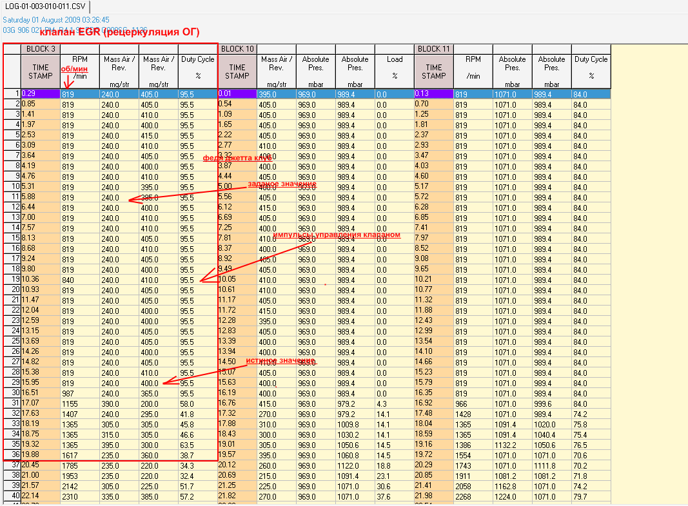
Task: Select Block 11 RPM cell 1386
Action: coord(473,445)
